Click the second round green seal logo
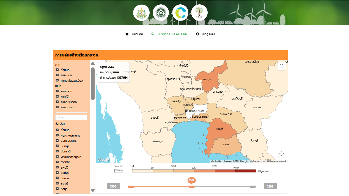This screenshot has width=349, height=196. click(x=161, y=13)
